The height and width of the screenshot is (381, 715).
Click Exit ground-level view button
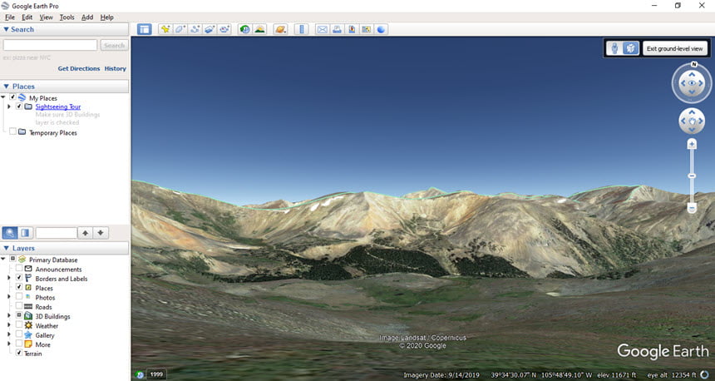click(x=674, y=48)
